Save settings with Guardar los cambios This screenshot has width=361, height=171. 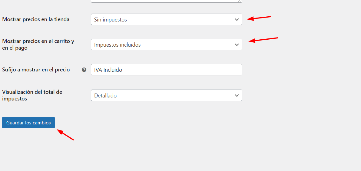tap(28, 123)
